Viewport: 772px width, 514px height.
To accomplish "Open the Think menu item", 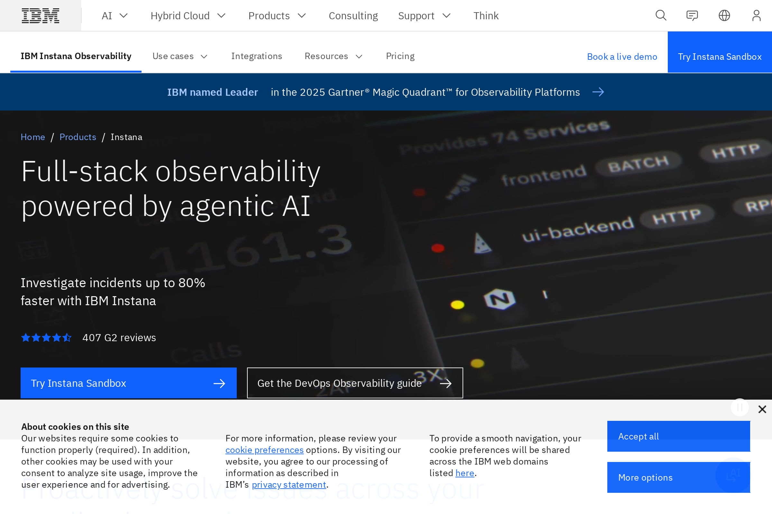I will [x=486, y=15].
